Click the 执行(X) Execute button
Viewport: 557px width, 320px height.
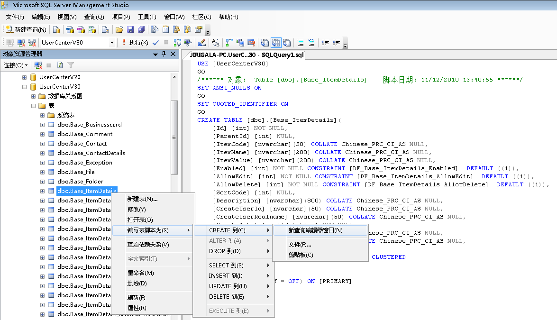135,43
